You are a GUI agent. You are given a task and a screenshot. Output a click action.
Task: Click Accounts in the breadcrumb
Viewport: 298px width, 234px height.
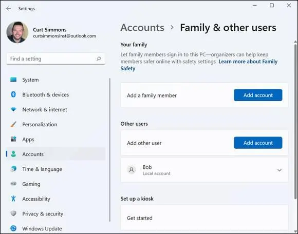pos(142,28)
